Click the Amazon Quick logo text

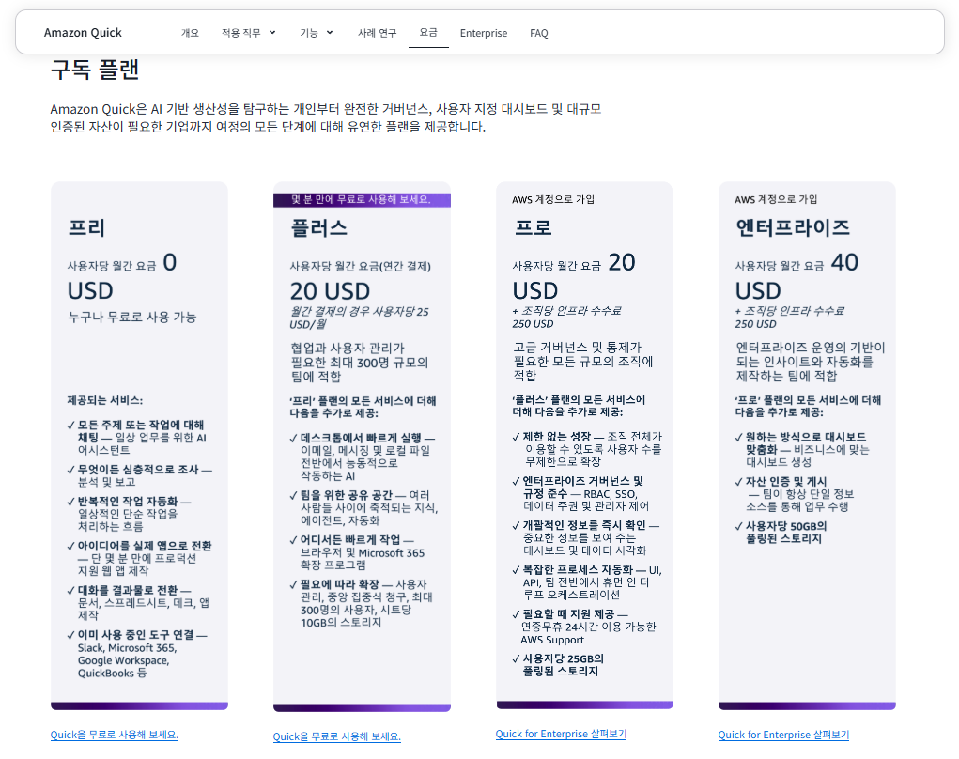tap(83, 33)
